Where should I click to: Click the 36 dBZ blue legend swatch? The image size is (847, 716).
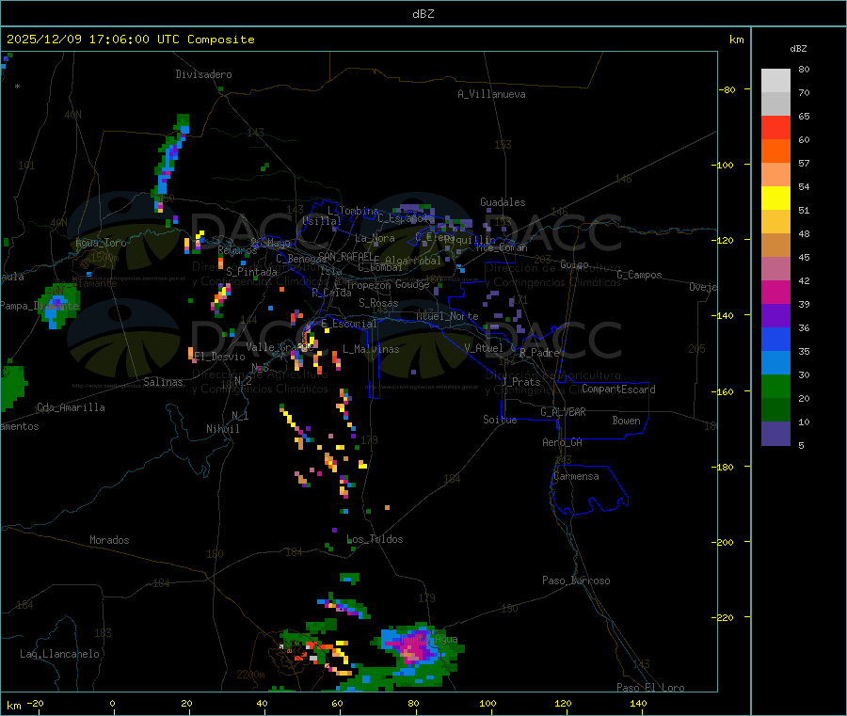tap(775, 339)
